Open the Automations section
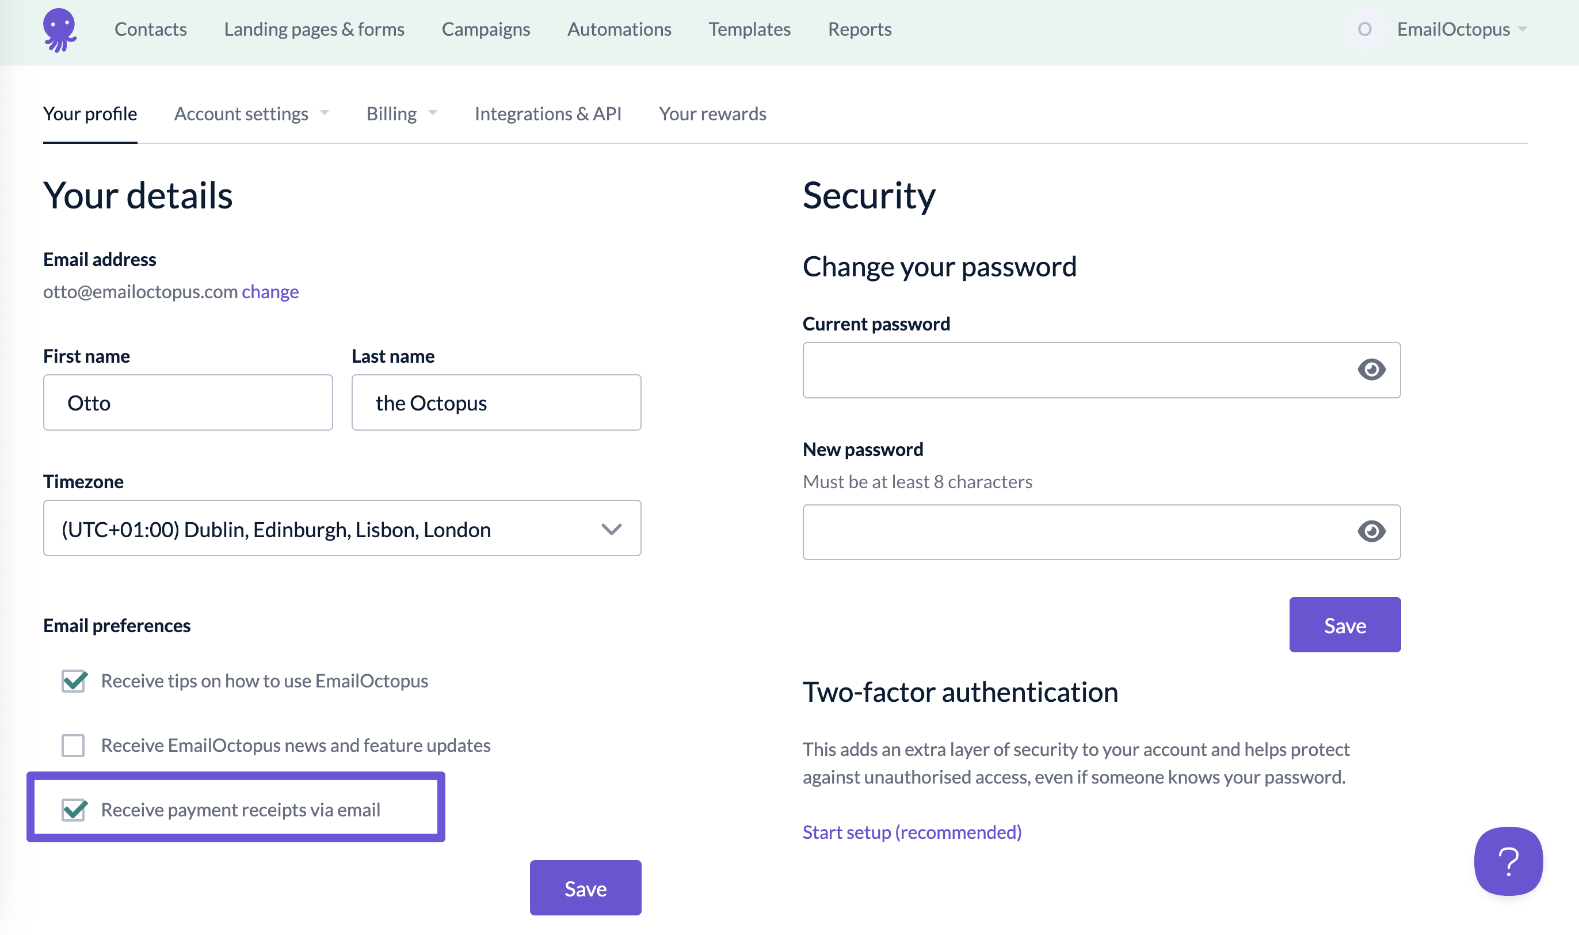Screen dimensions: 1579x935 click(x=619, y=29)
